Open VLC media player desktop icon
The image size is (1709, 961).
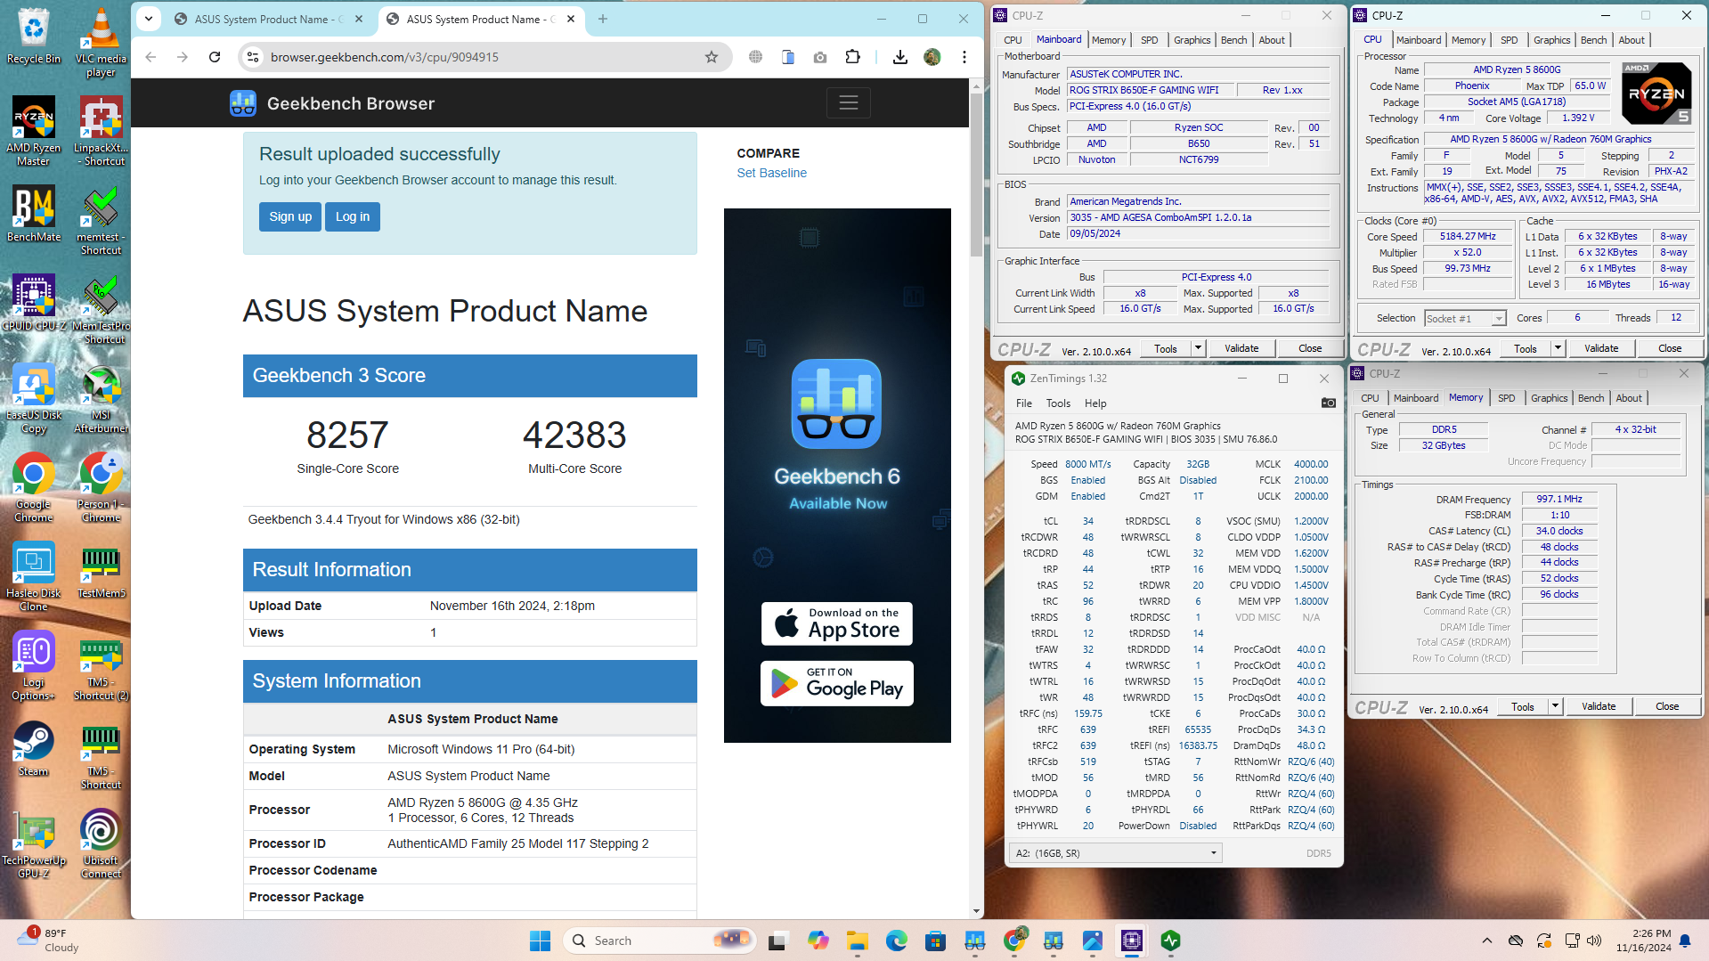click(x=101, y=43)
